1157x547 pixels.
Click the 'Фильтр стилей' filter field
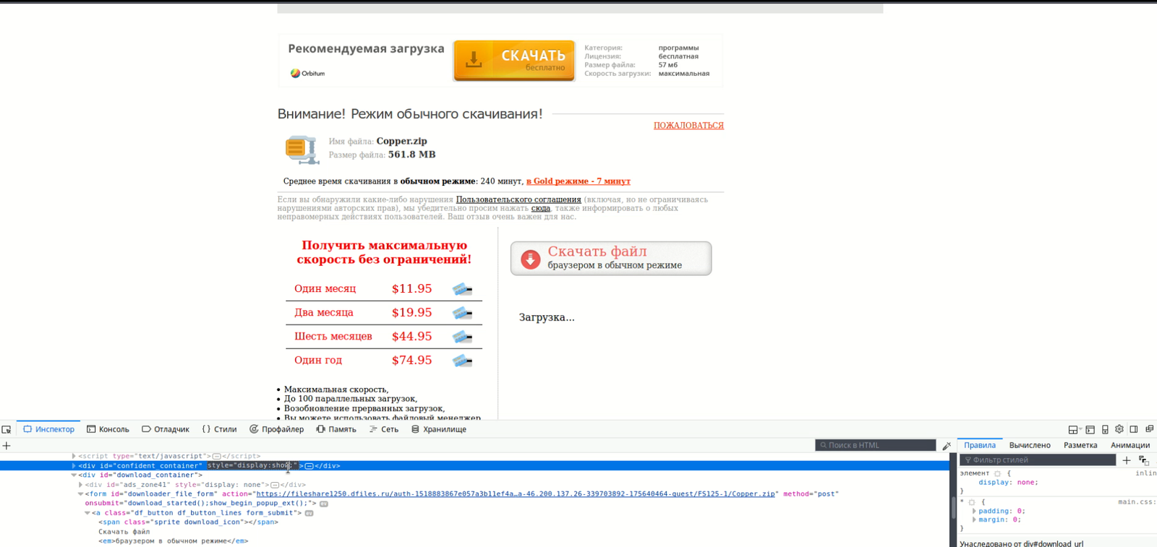click(1038, 460)
